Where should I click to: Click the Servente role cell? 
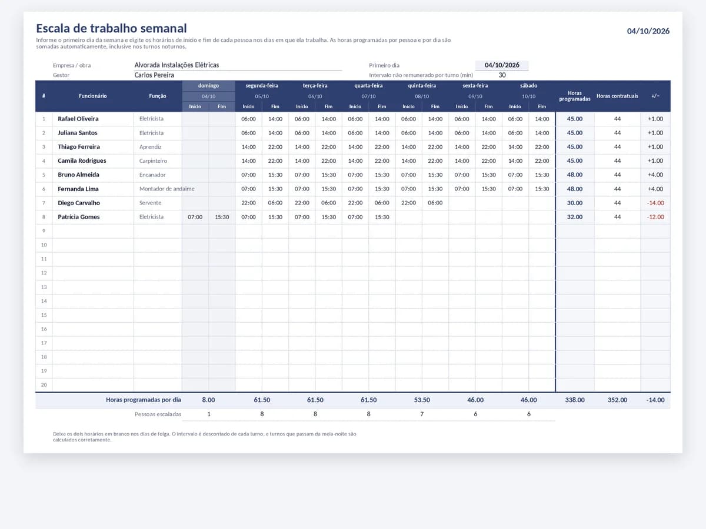[158, 203]
